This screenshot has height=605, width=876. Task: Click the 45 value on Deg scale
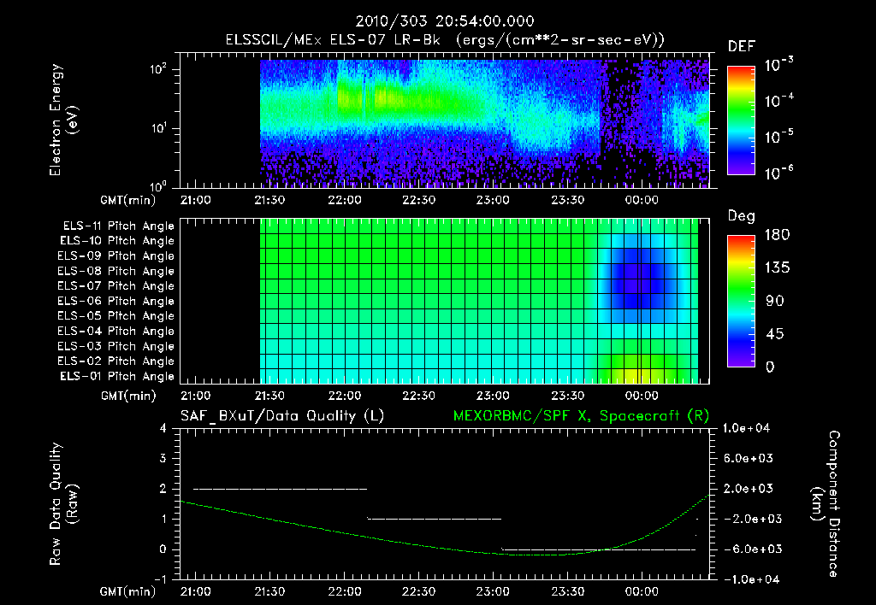773,334
